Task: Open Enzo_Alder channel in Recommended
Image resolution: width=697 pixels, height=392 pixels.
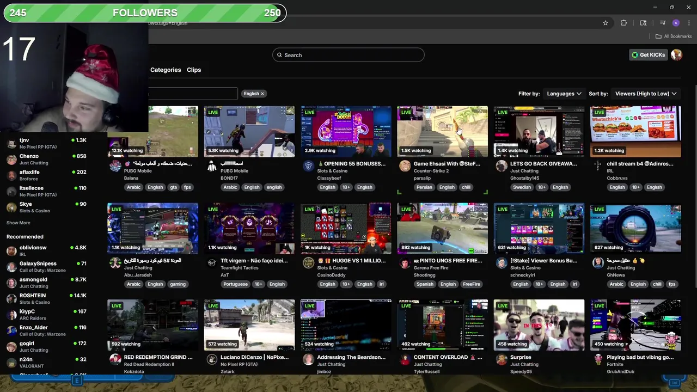Action: pos(46,330)
